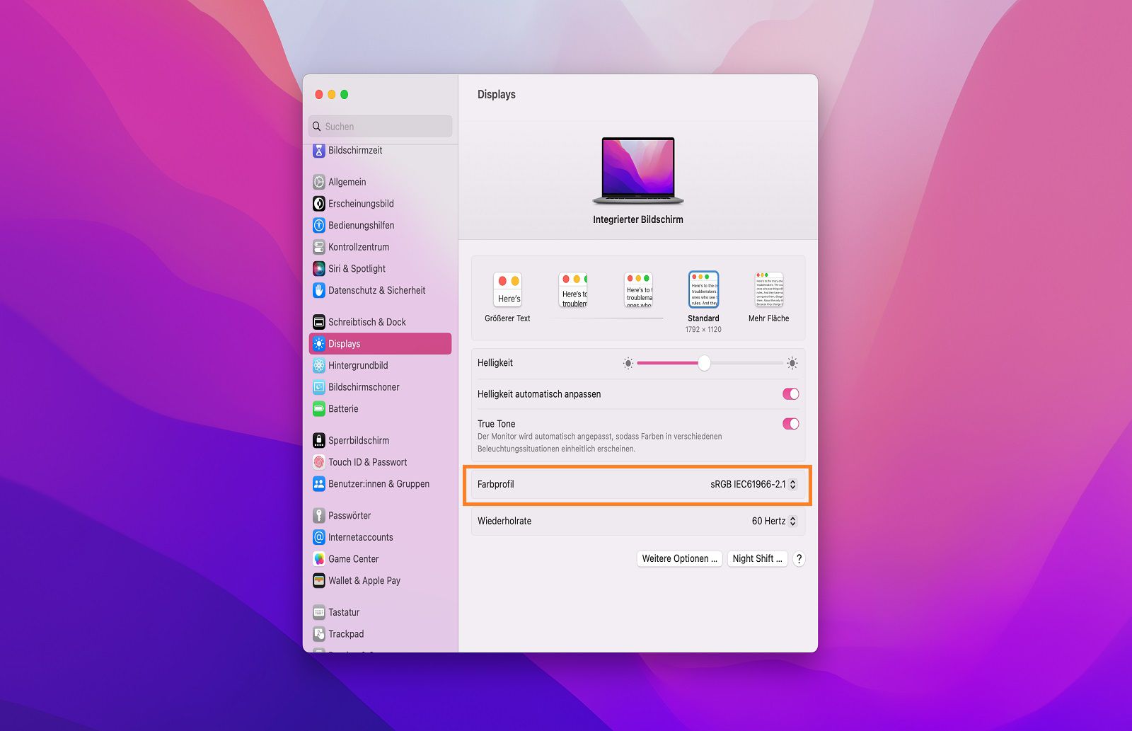Click the Sperrbildschirm lock icon

319,440
